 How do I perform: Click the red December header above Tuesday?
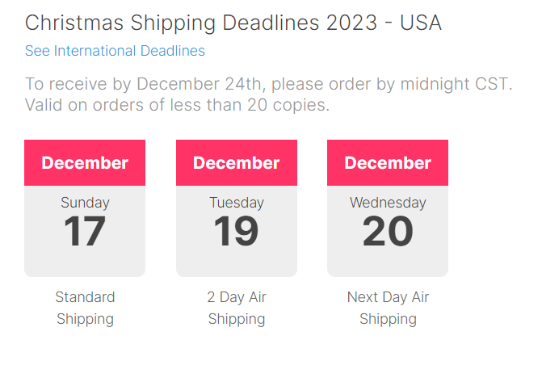(x=237, y=163)
